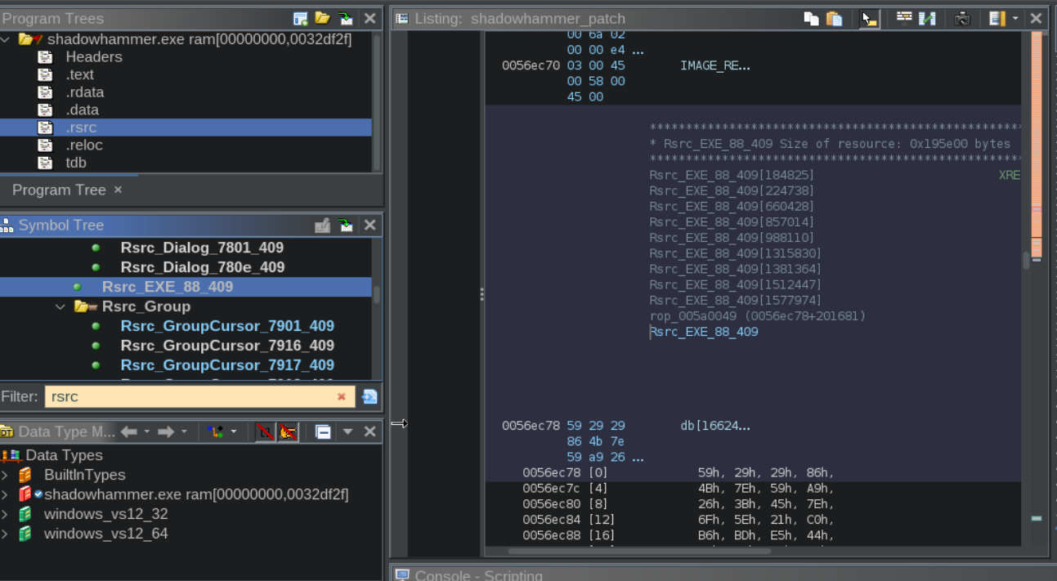Create a new default program tree view
Screen dimensions: 1057x581
tap(301, 18)
